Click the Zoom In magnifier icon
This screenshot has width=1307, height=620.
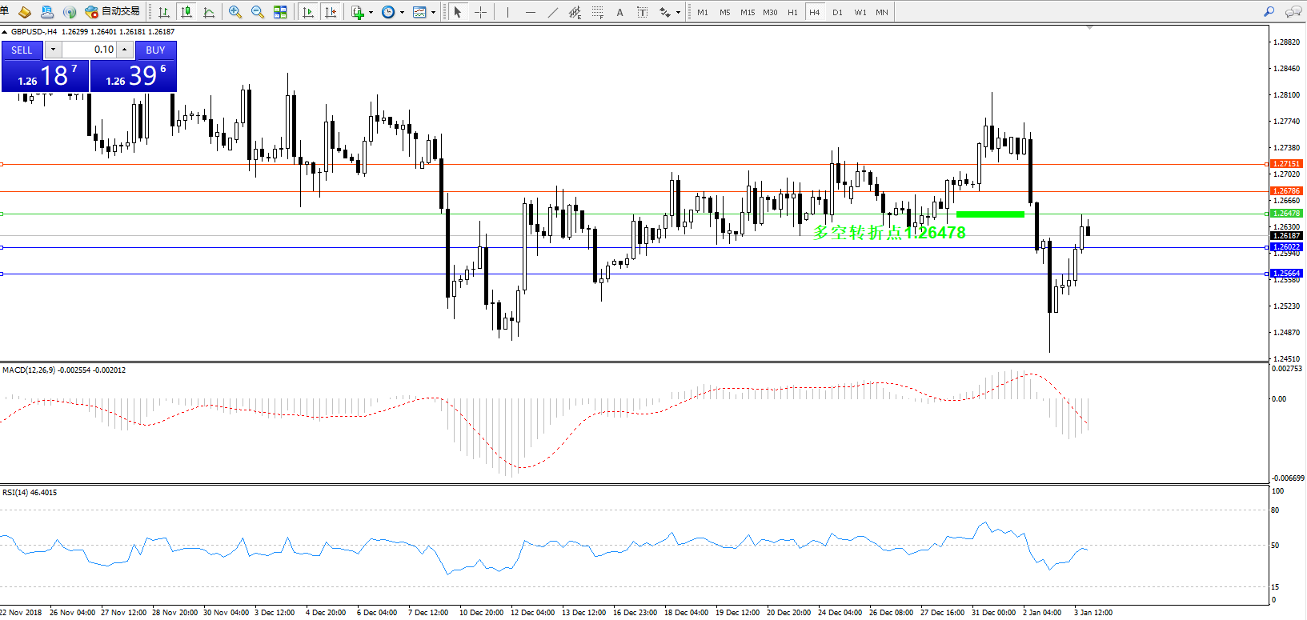click(x=235, y=12)
